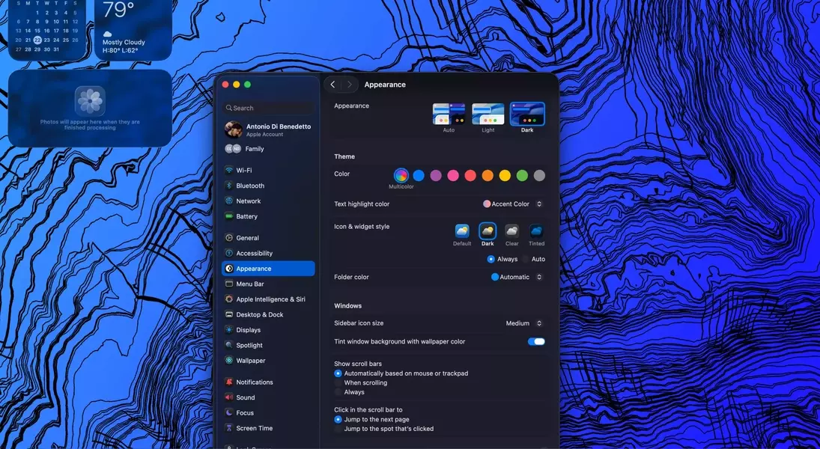The width and height of the screenshot is (820, 449).
Task: Disable tint window background with wallpaper color
Action: 536,342
